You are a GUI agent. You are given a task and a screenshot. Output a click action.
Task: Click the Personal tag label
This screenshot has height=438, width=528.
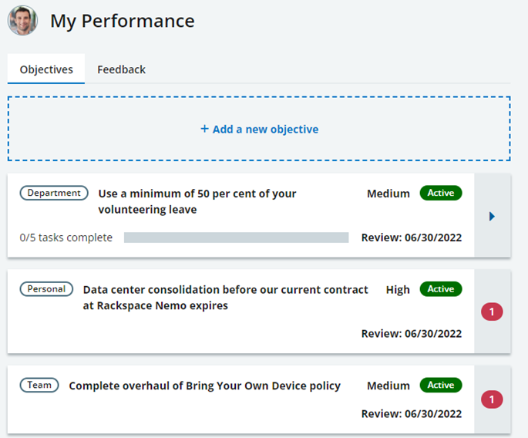pyautogui.click(x=46, y=289)
